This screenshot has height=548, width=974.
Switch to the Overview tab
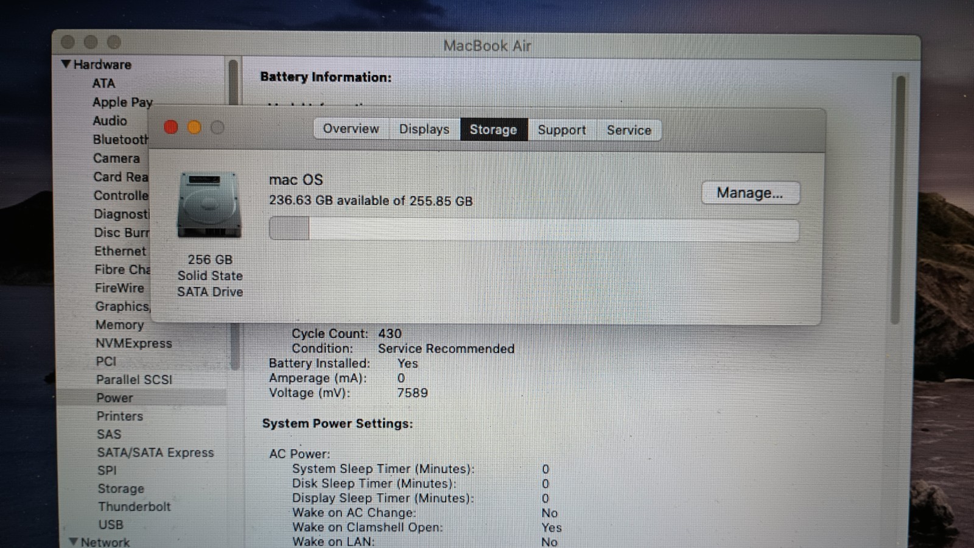click(x=351, y=129)
